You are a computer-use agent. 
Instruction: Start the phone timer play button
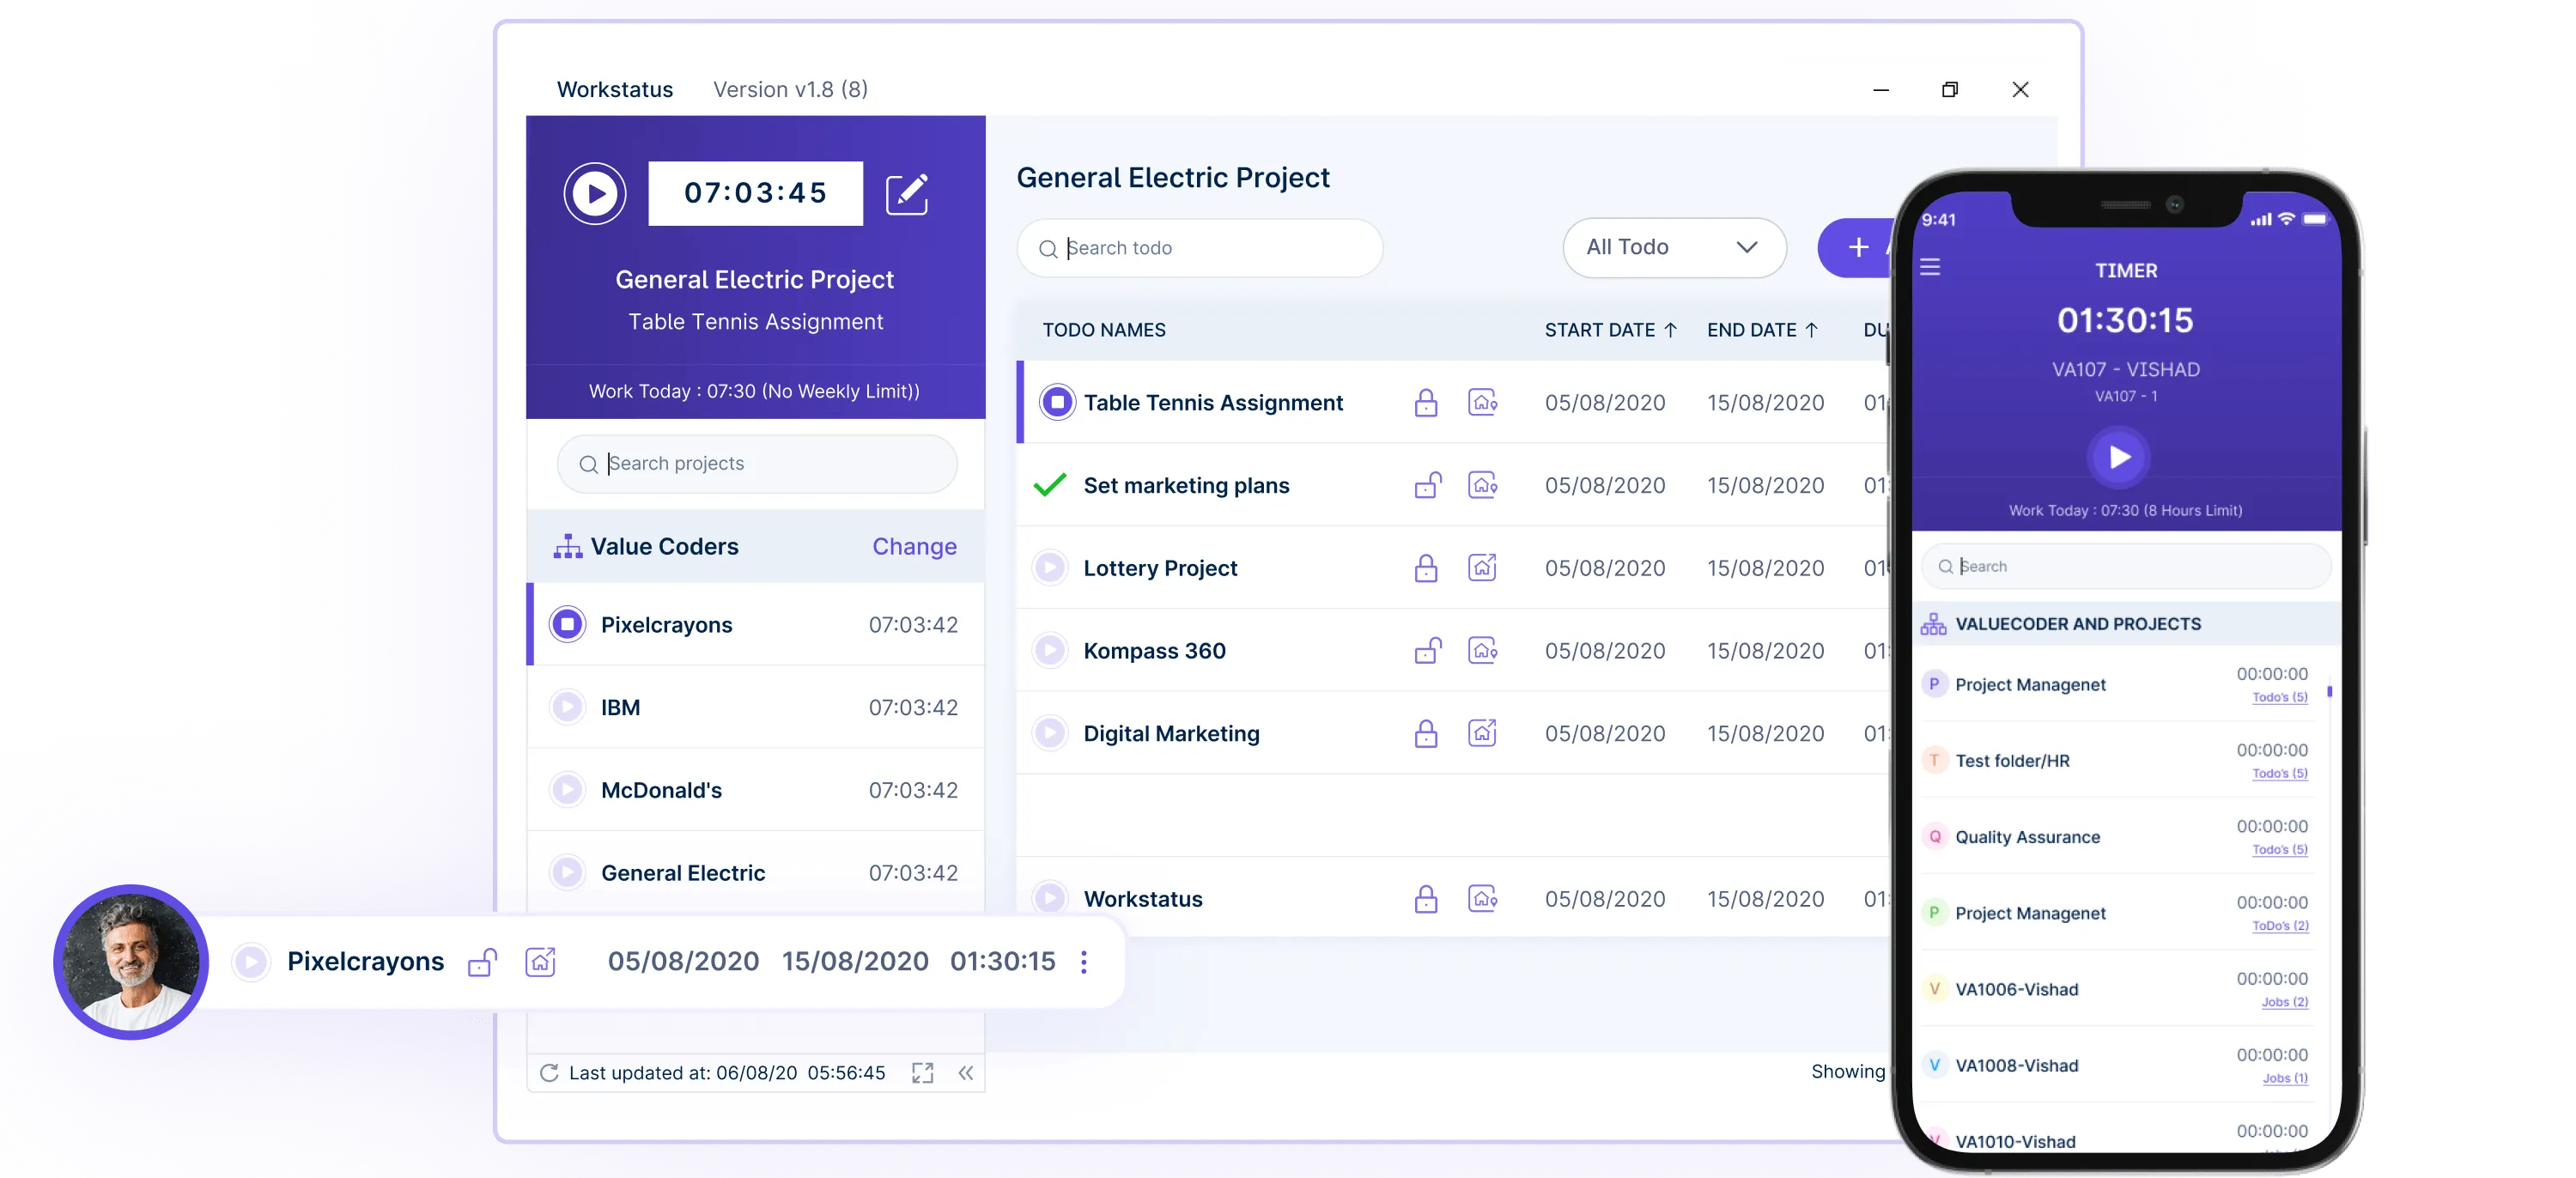click(2118, 457)
